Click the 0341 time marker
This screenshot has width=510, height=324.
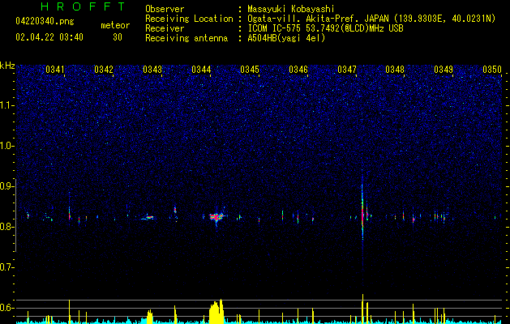[55, 70]
